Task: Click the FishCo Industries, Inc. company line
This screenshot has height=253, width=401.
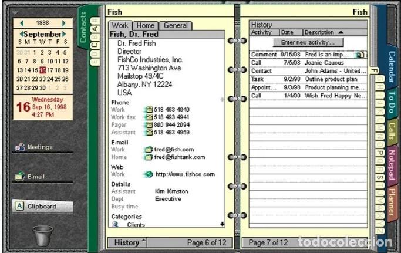Action: click(150, 60)
